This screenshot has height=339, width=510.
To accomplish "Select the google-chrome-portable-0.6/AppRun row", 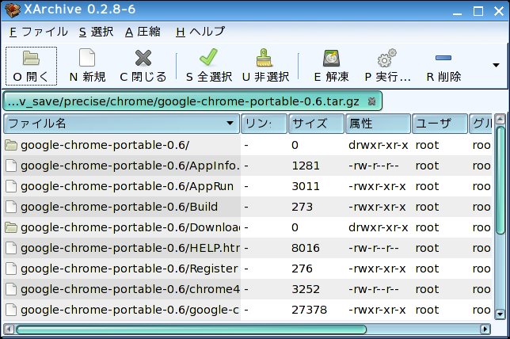I will [x=248, y=186].
